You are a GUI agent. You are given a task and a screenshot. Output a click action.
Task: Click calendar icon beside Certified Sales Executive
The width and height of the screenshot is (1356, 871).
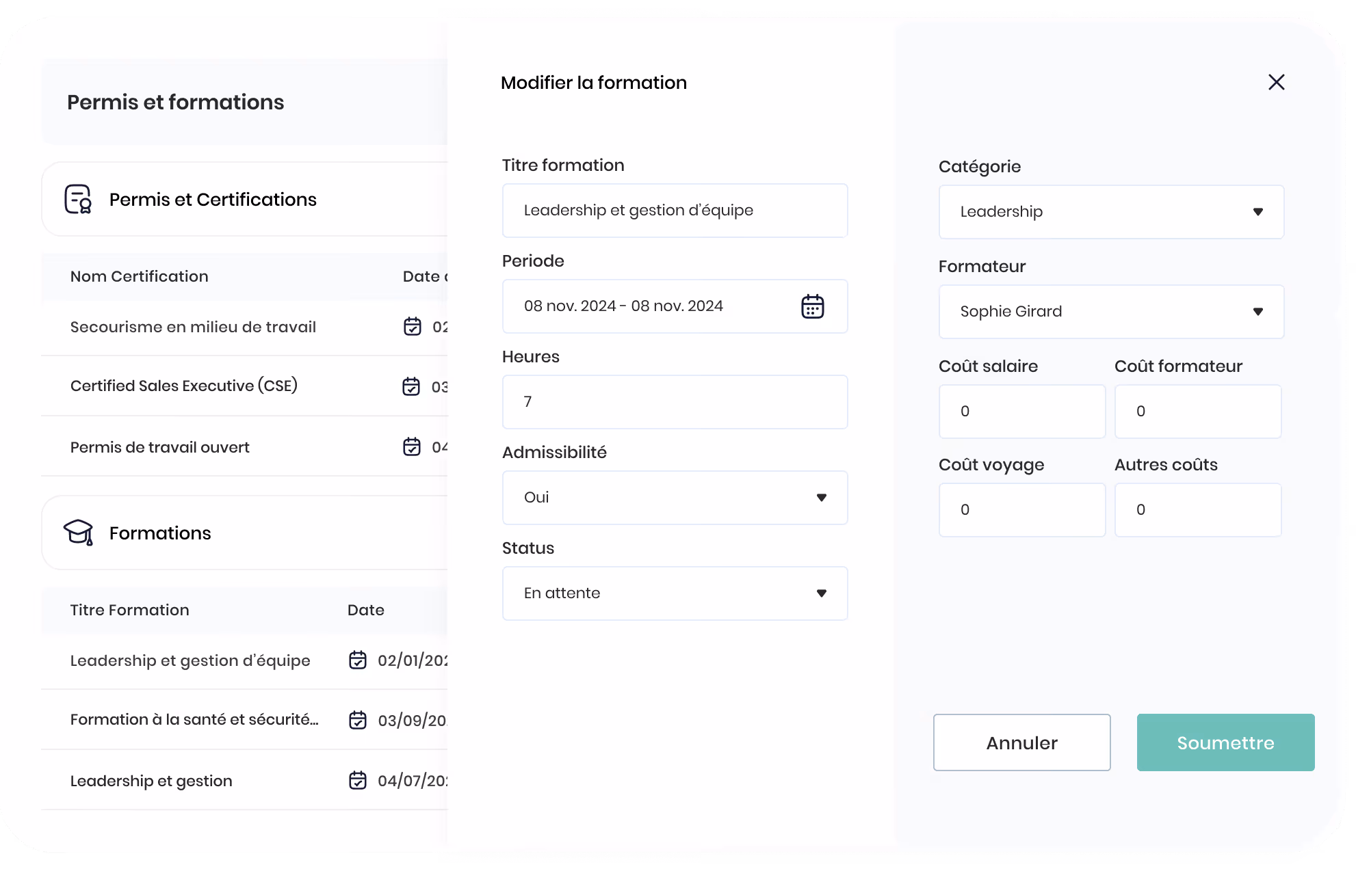click(x=411, y=386)
